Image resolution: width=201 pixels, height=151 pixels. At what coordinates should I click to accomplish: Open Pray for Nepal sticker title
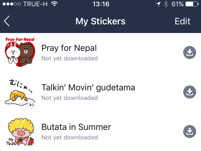click(69, 48)
